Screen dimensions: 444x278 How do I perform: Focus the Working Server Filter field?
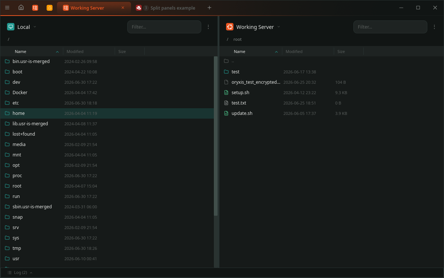pos(390,27)
